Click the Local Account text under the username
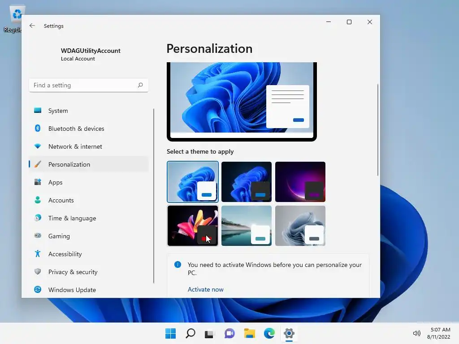 point(78,59)
